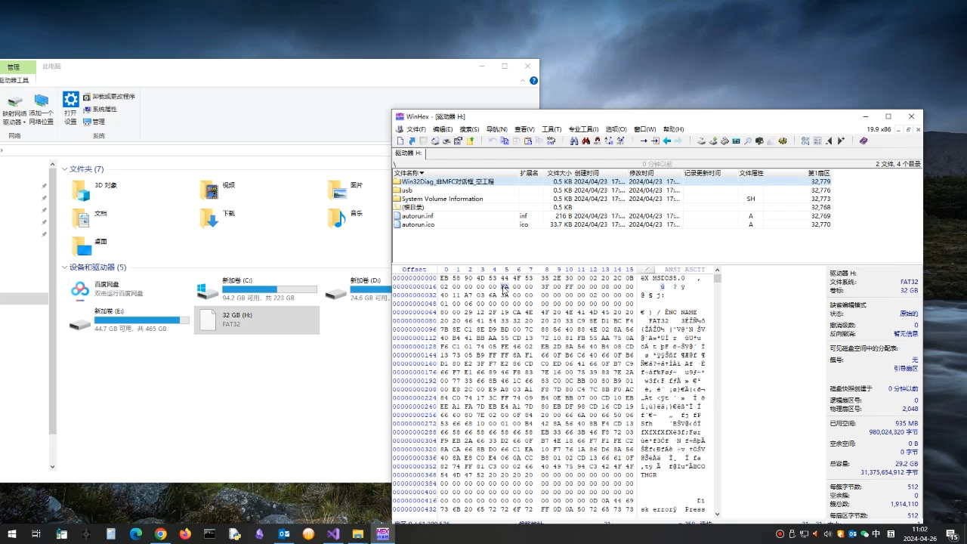Click the purple book help icon in WinHex
The width and height of the screenshot is (967, 544).
coord(863,141)
